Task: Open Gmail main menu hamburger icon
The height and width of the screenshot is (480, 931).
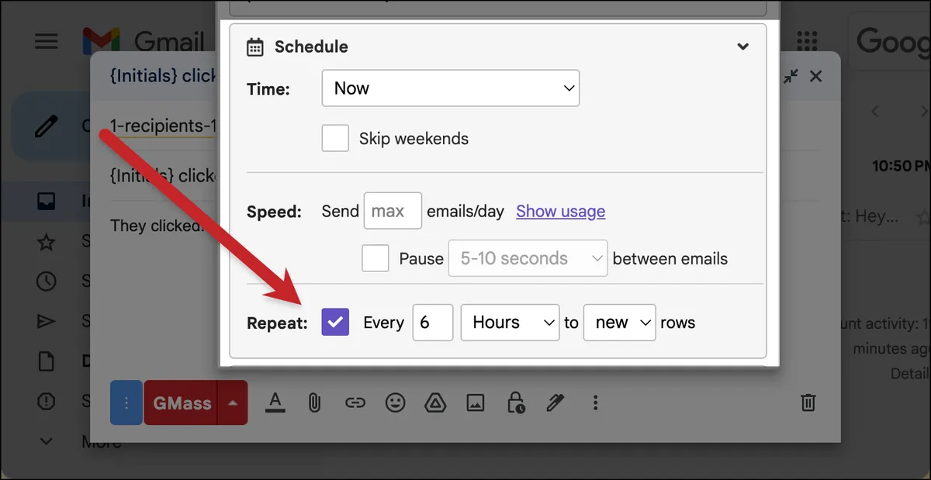Action: click(x=47, y=40)
